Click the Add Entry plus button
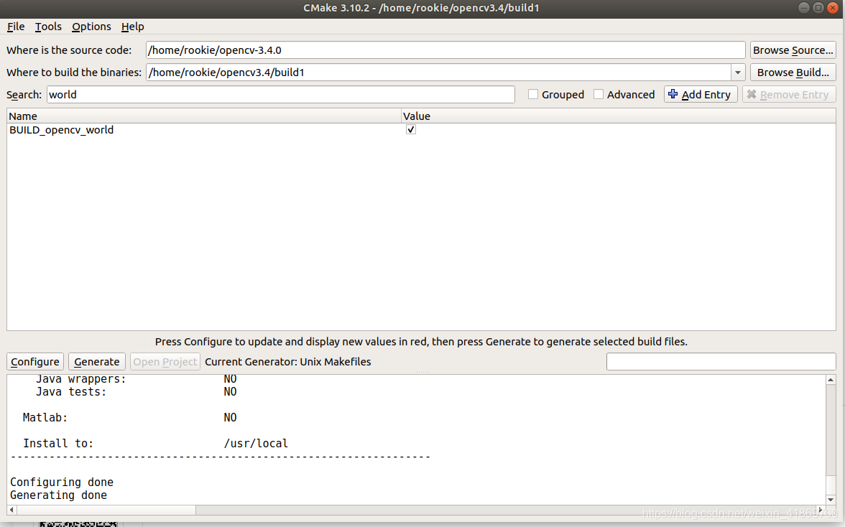The image size is (845, 527). coord(700,94)
